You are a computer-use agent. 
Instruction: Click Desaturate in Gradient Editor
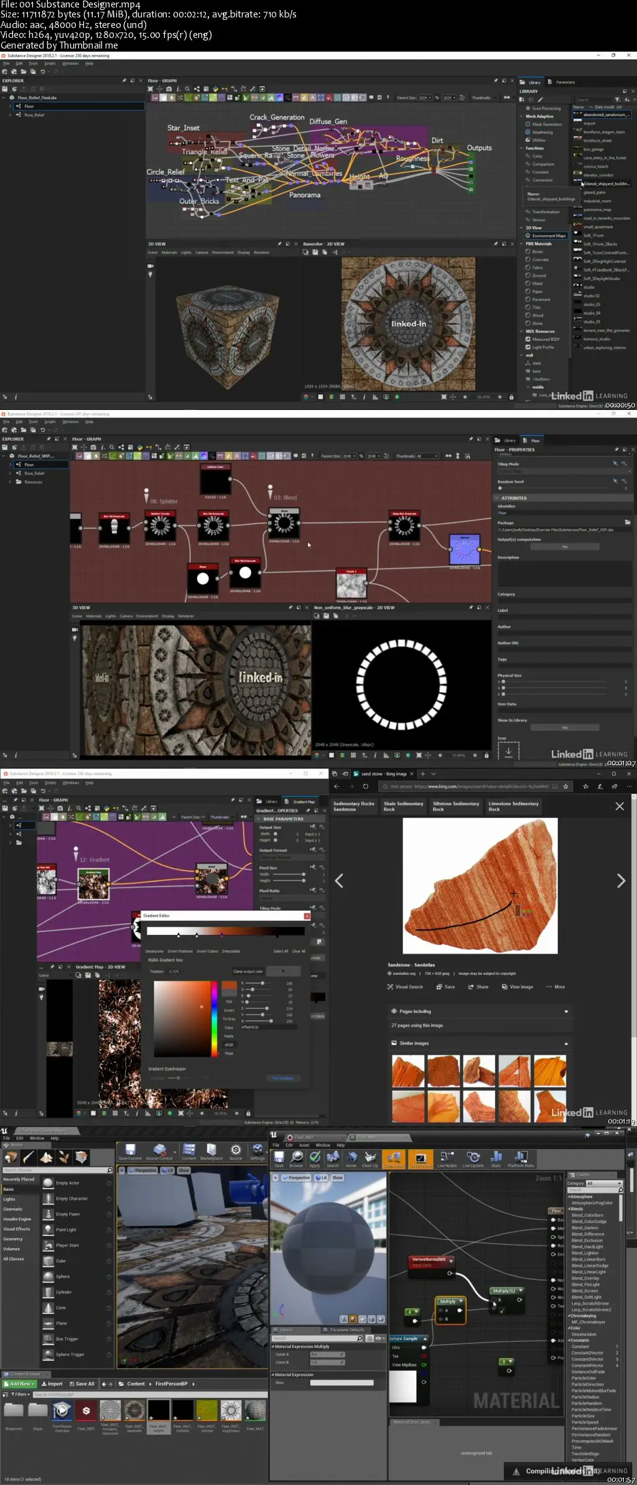[154, 951]
